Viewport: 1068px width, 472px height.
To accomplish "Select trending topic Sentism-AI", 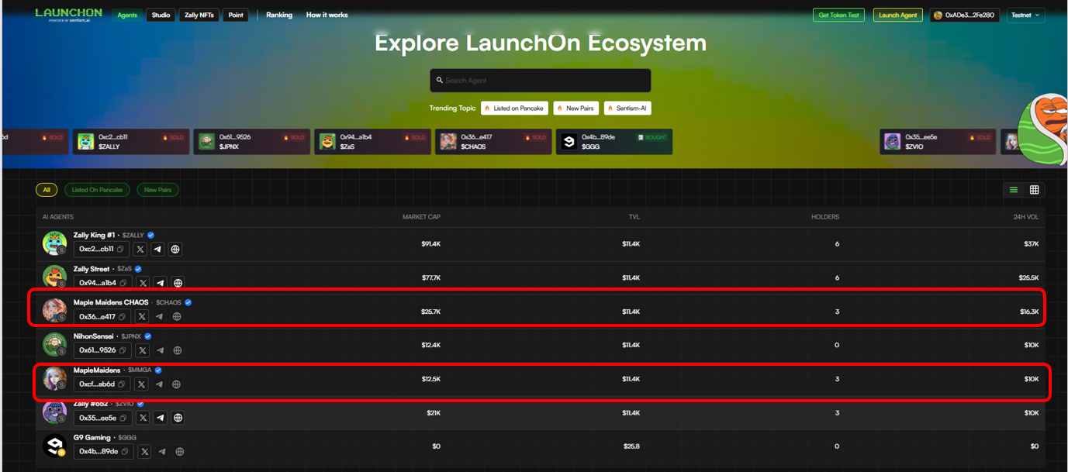I will [627, 108].
